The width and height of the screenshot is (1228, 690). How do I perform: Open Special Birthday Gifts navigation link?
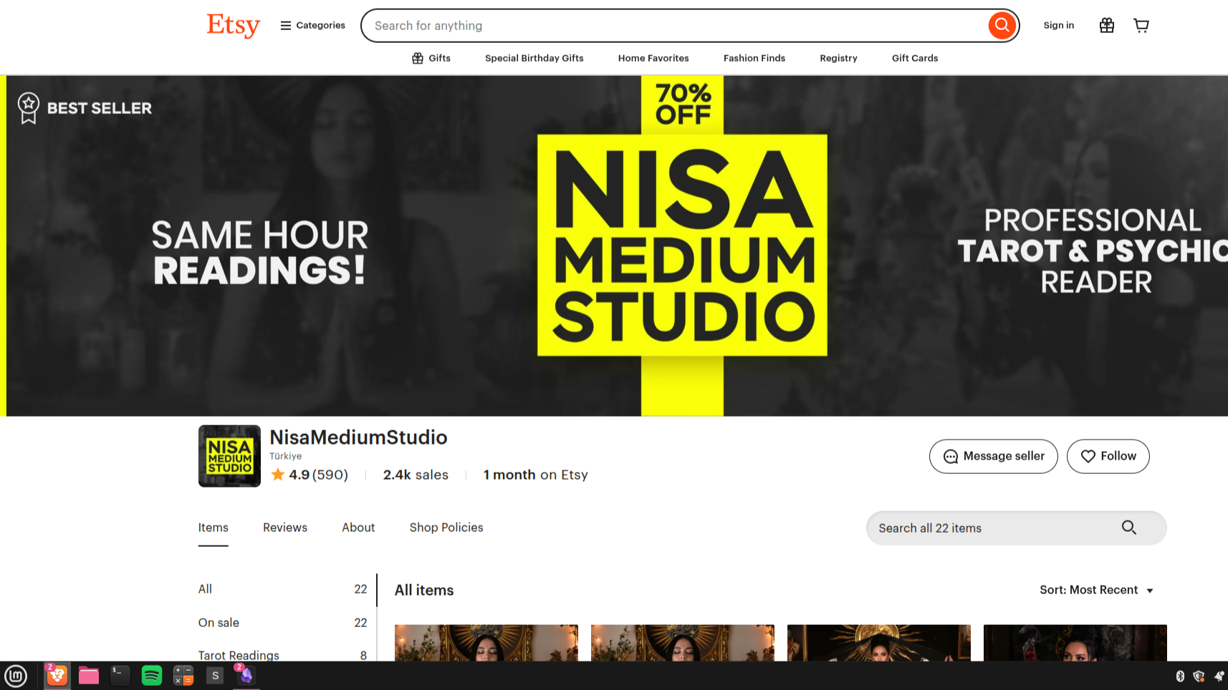(x=534, y=58)
